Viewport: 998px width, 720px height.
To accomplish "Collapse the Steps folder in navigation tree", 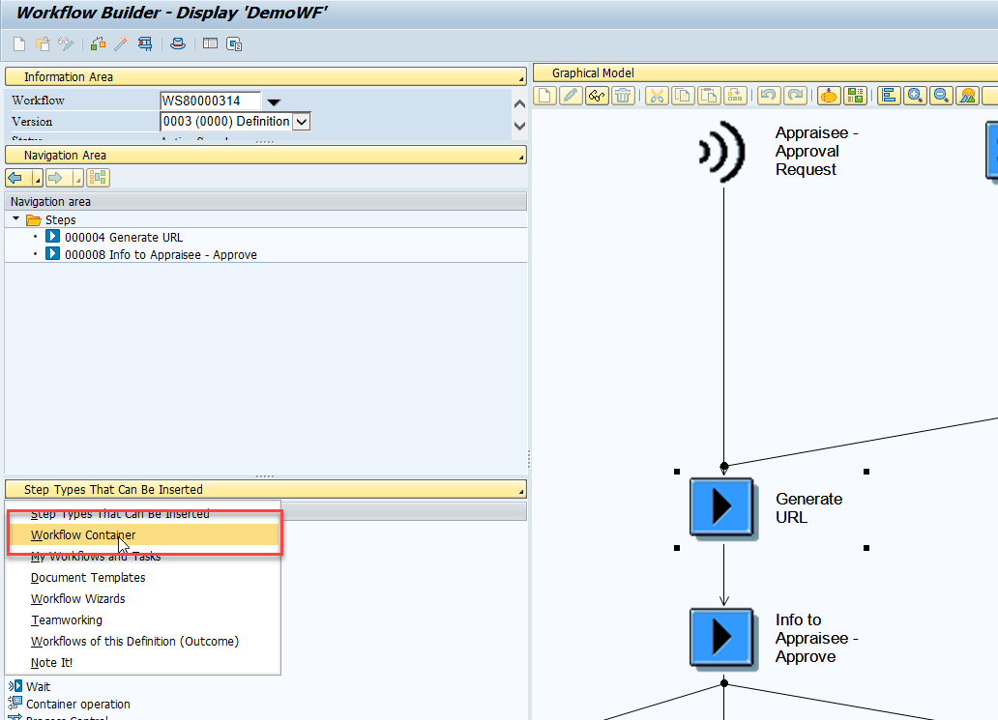I will tap(15, 218).
